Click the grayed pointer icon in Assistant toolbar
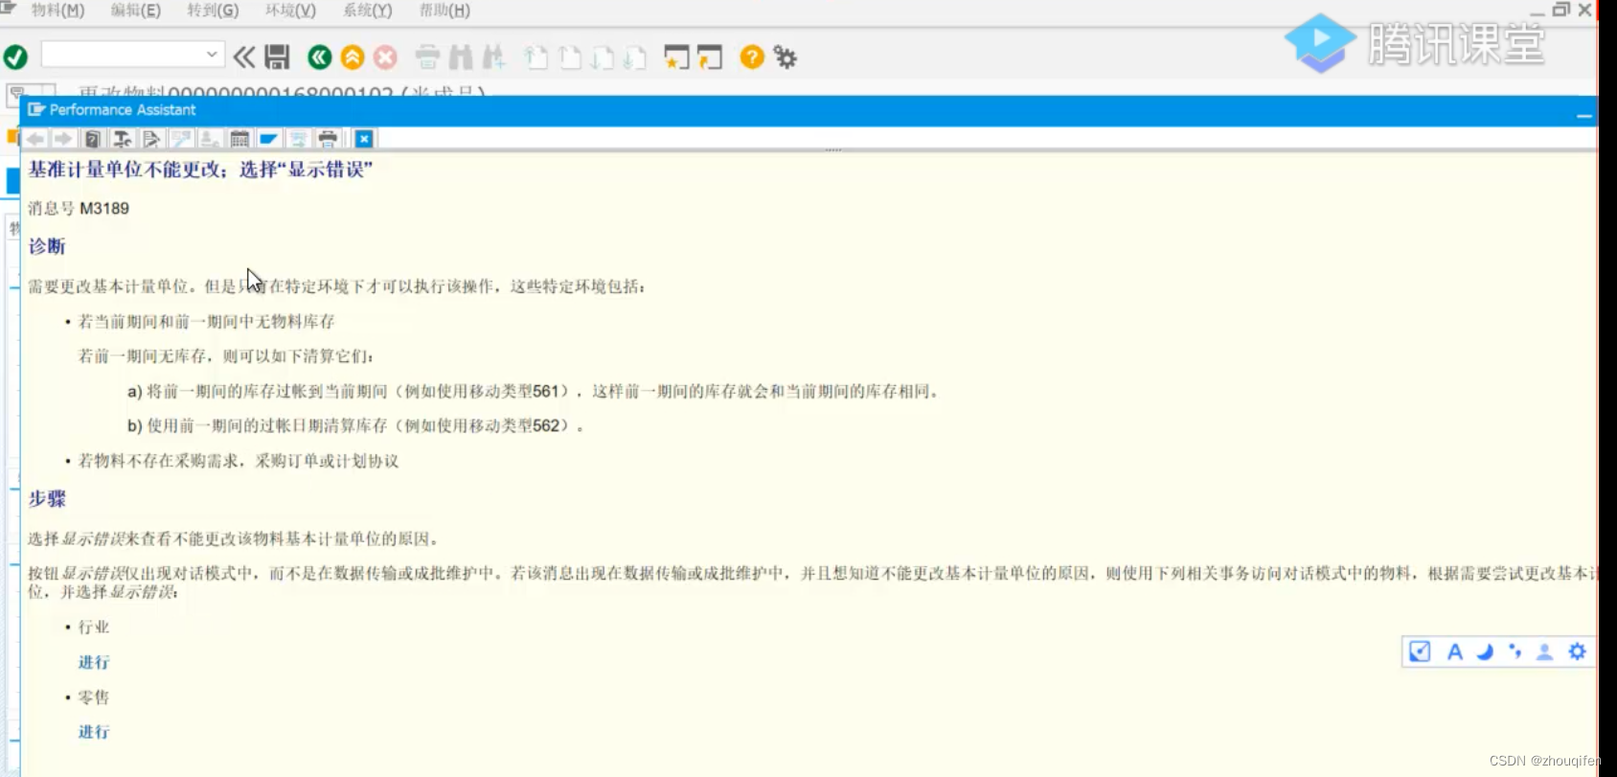This screenshot has height=777, width=1617. click(181, 139)
